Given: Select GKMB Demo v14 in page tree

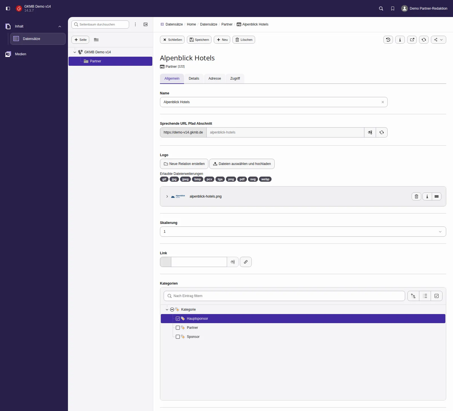Looking at the screenshot, I should click(97, 52).
